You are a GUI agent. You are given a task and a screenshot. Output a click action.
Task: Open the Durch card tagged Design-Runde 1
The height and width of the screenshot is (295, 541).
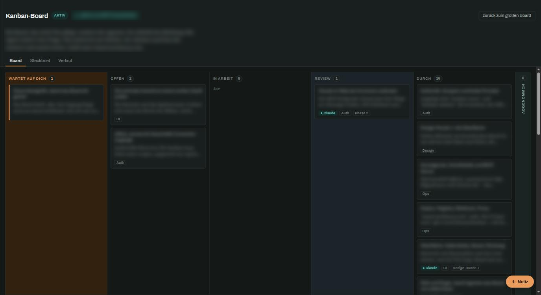[x=464, y=257]
